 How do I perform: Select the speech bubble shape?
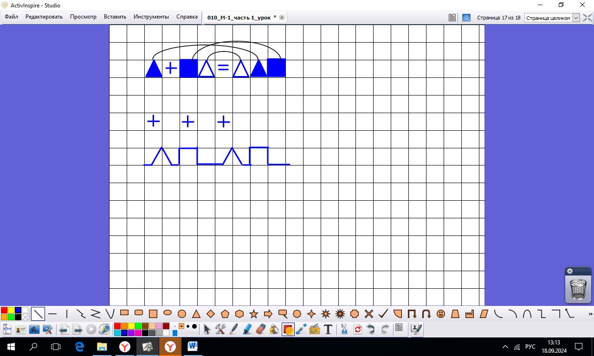click(283, 314)
